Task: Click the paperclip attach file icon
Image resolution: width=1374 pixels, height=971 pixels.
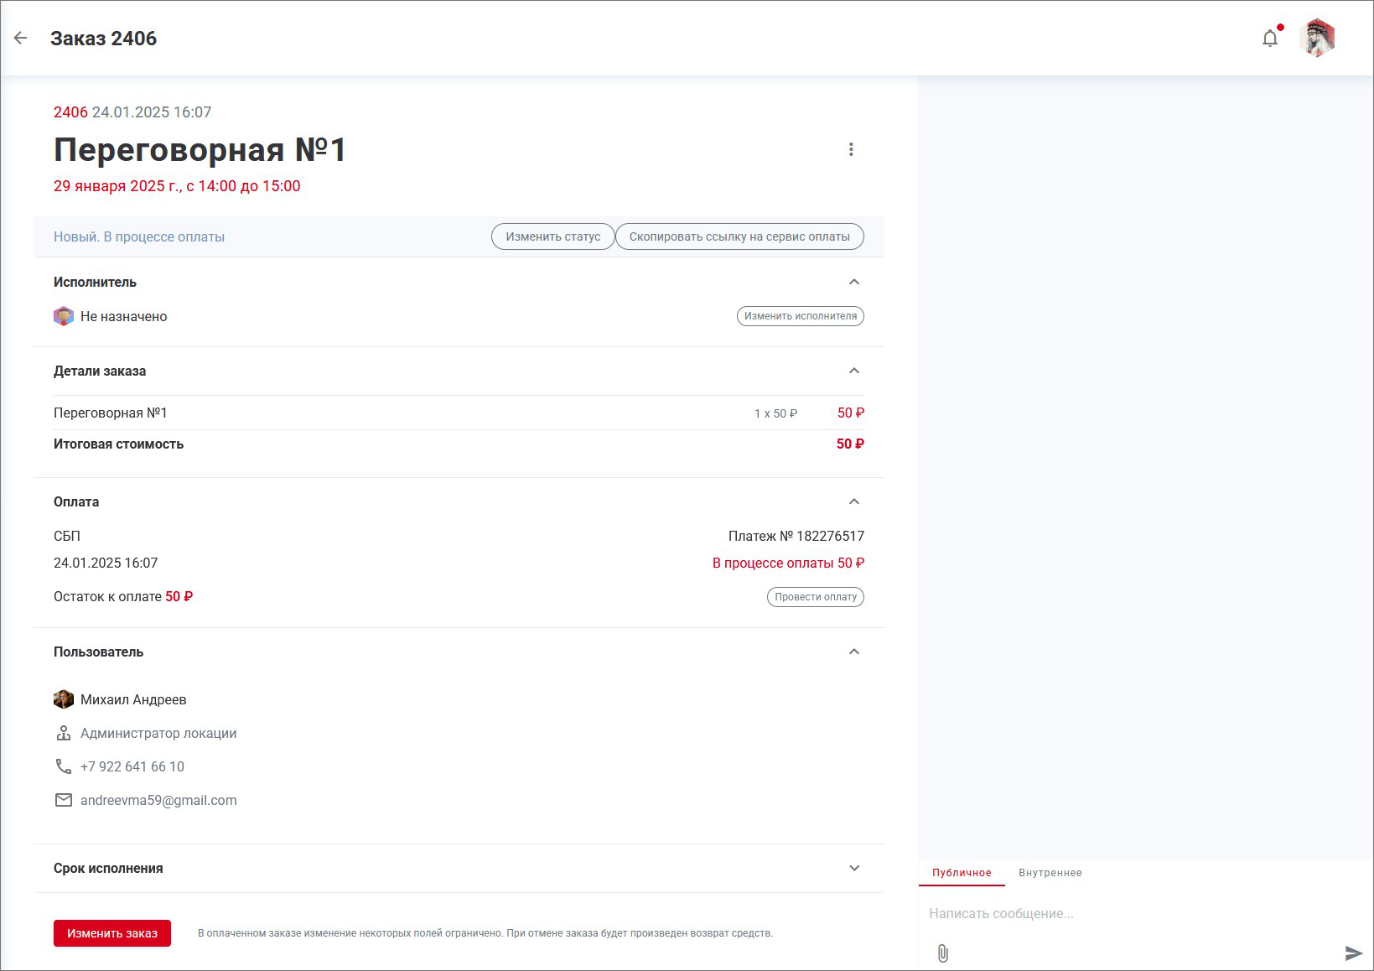Action: [943, 953]
